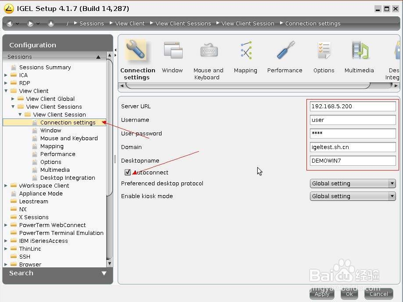Collapse the View Client tree node
The height and width of the screenshot is (302, 403).
click(x=6, y=91)
